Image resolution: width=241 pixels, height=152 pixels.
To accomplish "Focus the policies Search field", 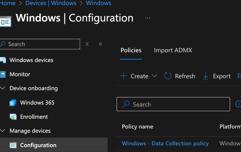I will (173, 104).
